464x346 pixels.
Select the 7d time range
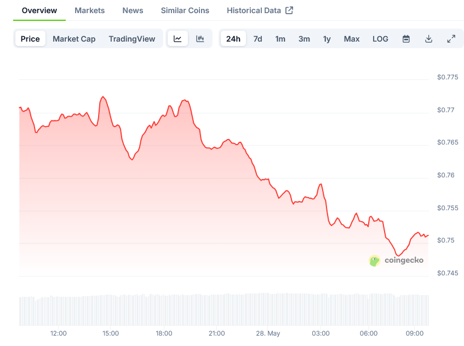[257, 39]
